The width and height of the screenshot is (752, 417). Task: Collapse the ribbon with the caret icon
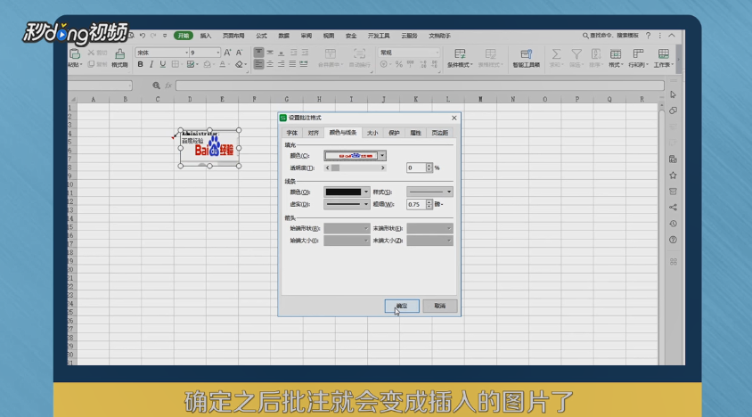point(672,36)
